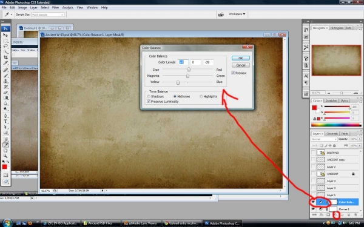Select the Highlights radio button
This screenshot has height=227, width=364.
point(201,96)
